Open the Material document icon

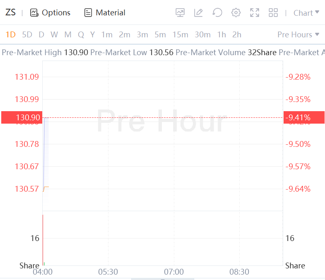pos(88,13)
